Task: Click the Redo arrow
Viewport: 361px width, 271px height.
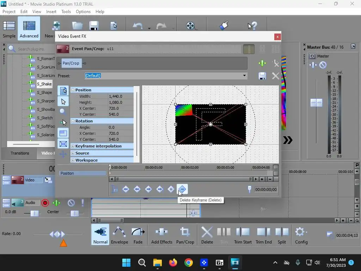Action: (161, 26)
